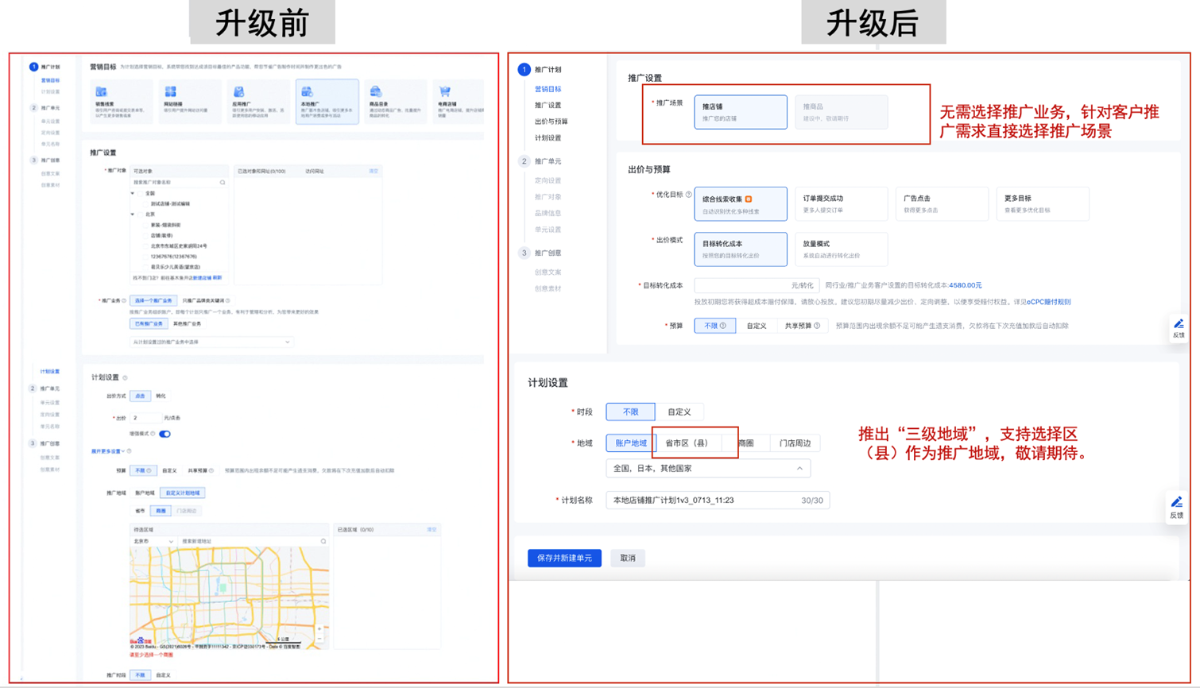Click the map zoom-in plus button
The image size is (1200, 688).
click(319, 628)
